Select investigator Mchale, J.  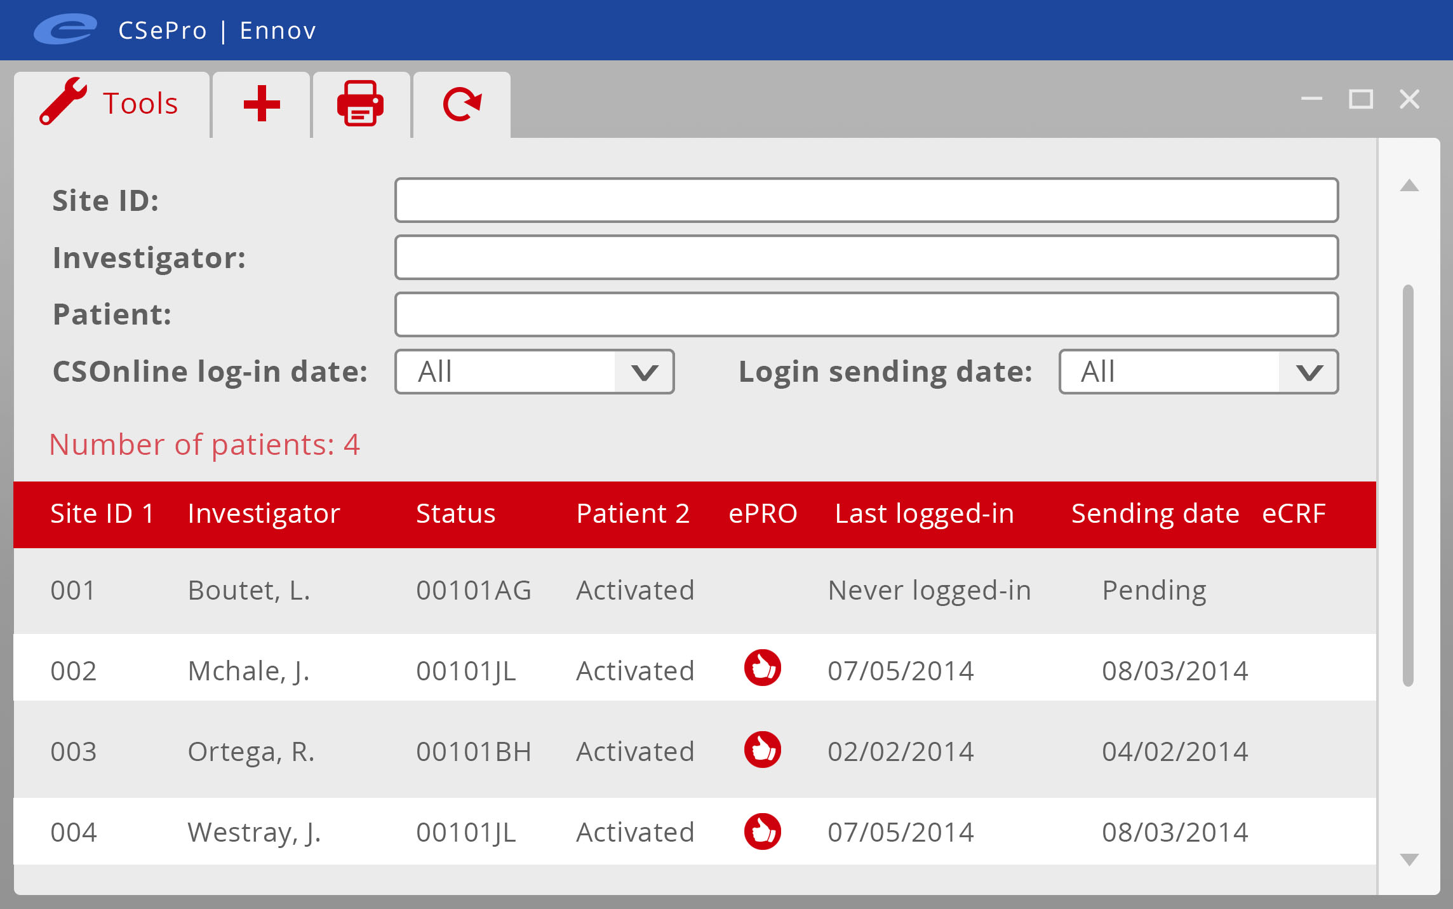click(249, 672)
